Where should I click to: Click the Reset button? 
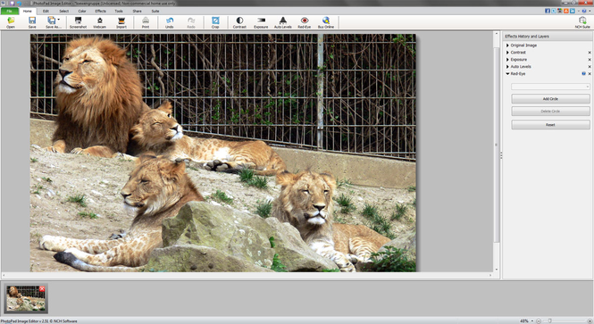[x=550, y=125]
